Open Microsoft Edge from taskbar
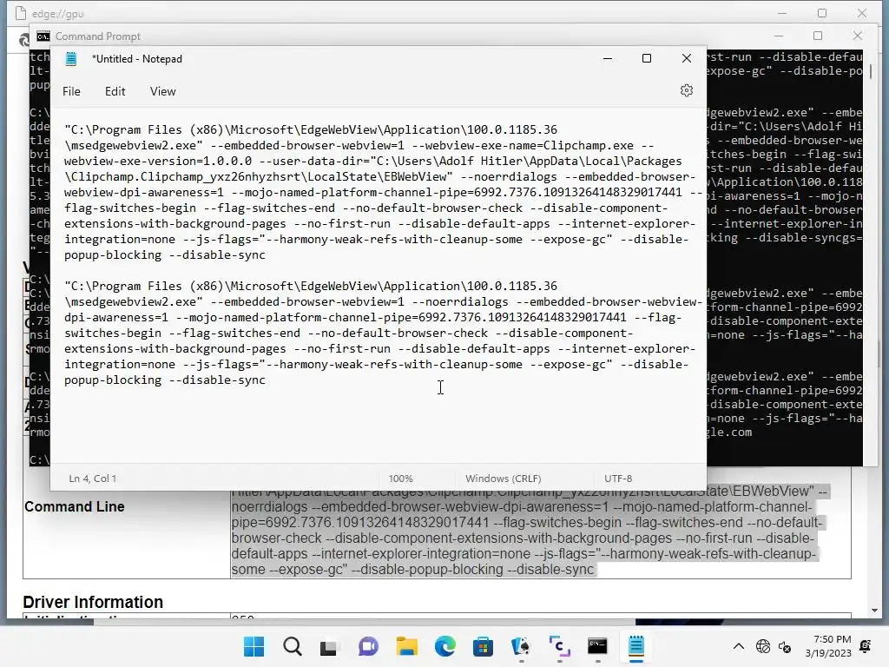889x667 pixels. (445, 646)
